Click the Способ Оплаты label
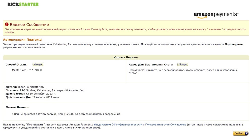This screenshot has height=137, width=252. click(x=17, y=65)
